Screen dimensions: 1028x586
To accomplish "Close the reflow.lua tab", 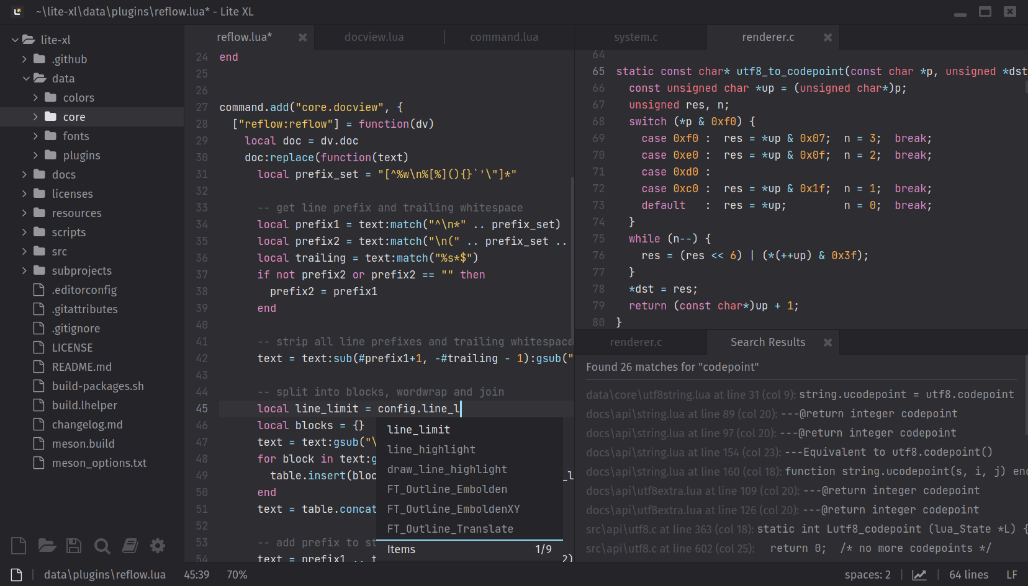I will [x=302, y=37].
